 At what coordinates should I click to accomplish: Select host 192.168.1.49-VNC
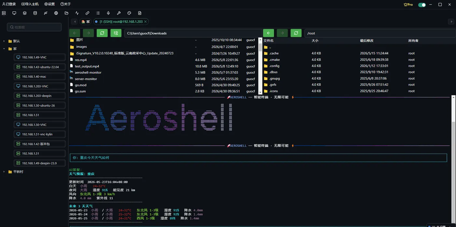click(x=39, y=57)
